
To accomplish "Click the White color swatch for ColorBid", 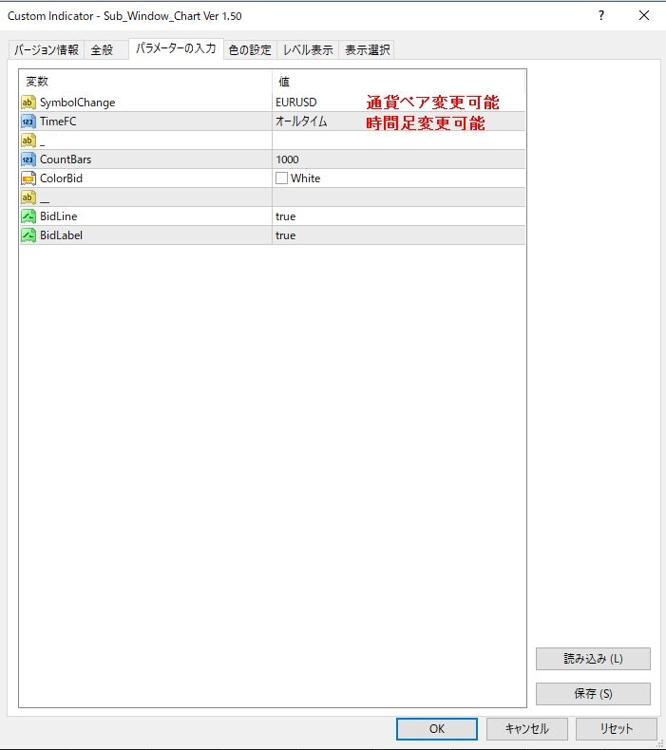I will point(281,178).
